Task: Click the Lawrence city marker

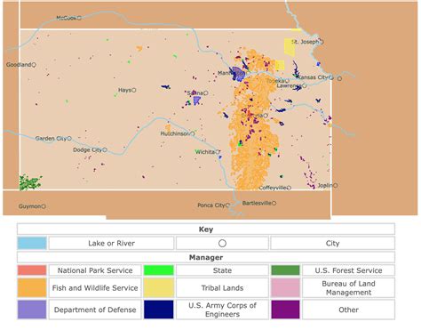Action: [305, 85]
